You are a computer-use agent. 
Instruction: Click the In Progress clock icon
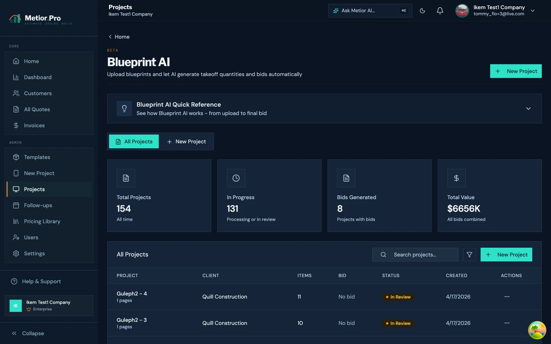click(236, 178)
